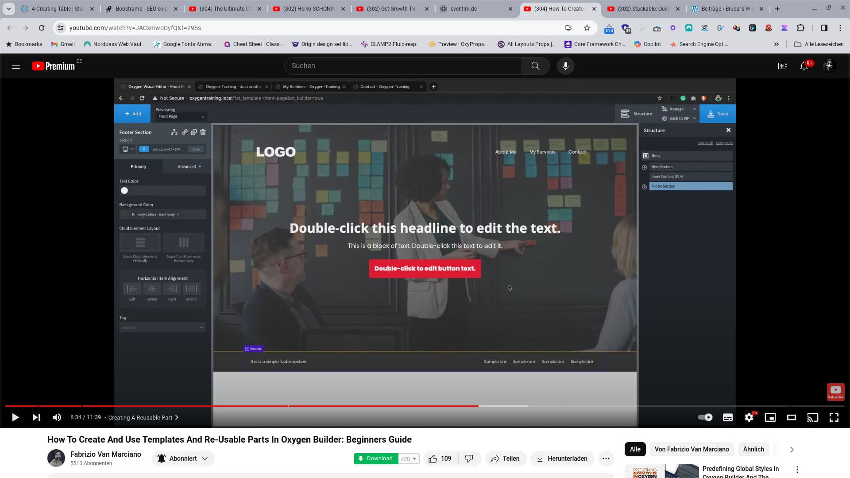This screenshot has width=850, height=478.
Task: Toggle the autoplay switch
Action: 705,417
